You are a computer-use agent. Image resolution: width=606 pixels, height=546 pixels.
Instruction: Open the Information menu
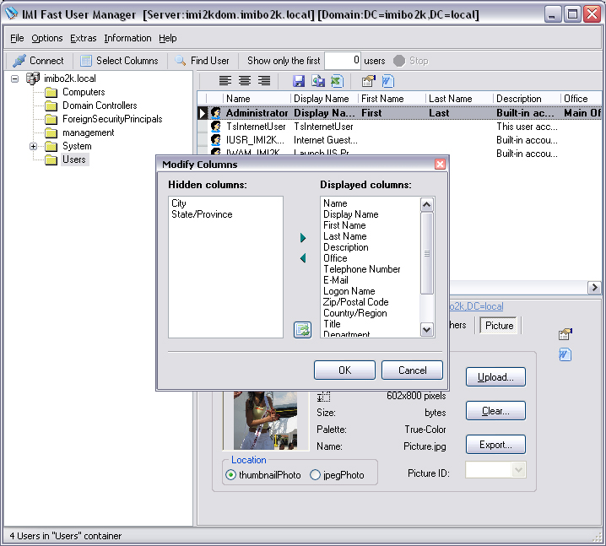(x=127, y=38)
